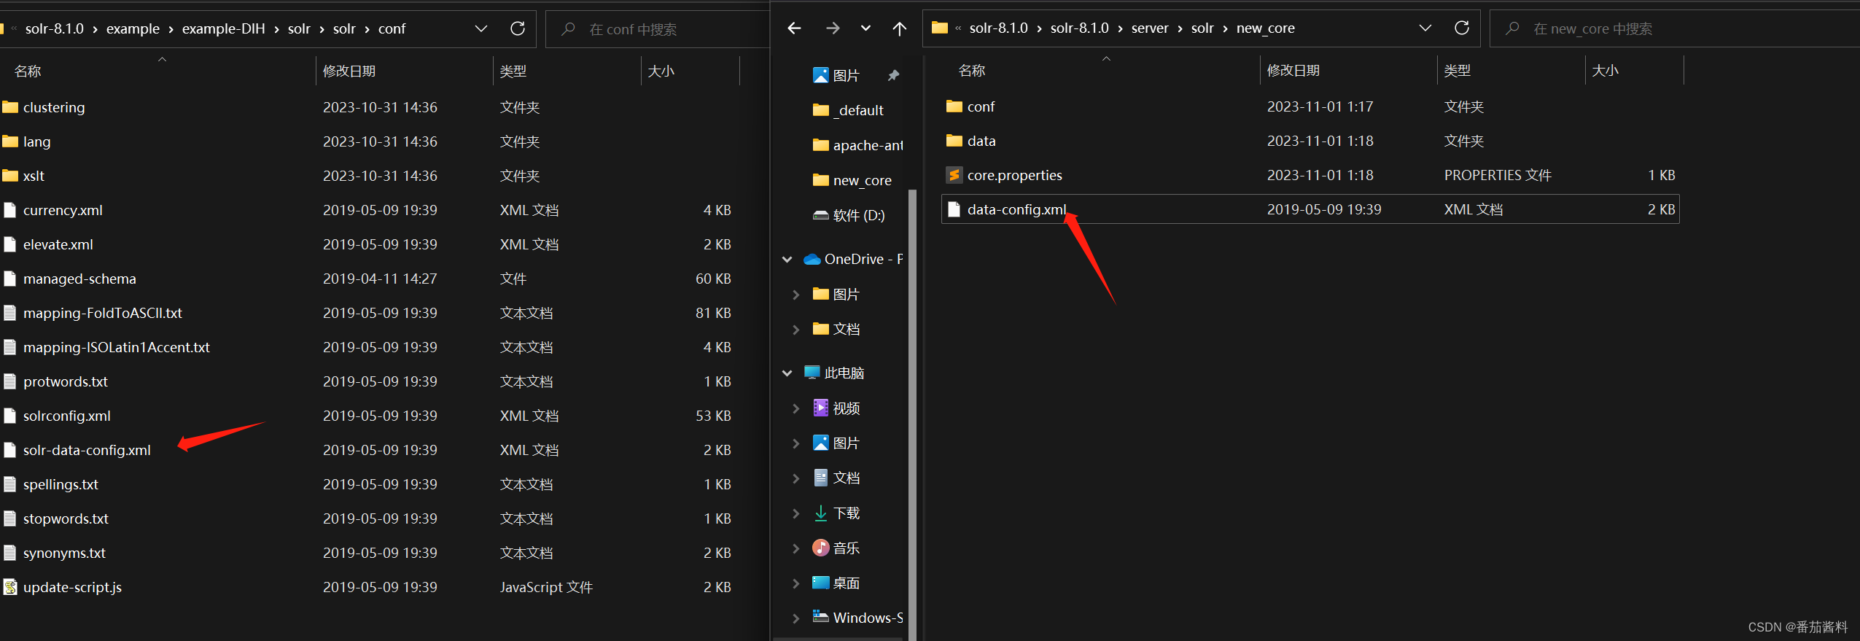Image resolution: width=1860 pixels, height=641 pixels.
Task: Select update-script.js file icon
Action: coord(10,587)
